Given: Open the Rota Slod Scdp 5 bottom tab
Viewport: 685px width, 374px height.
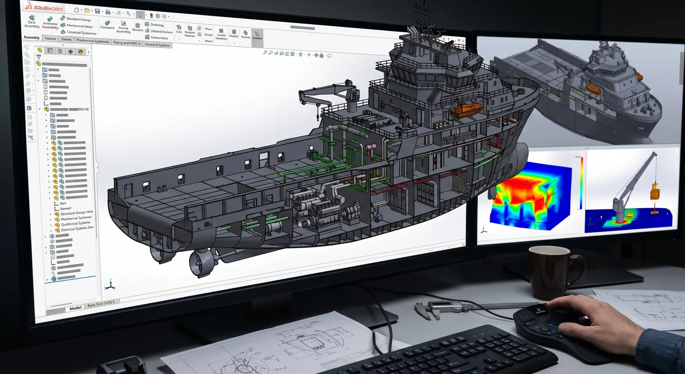Looking at the screenshot, I should [101, 304].
